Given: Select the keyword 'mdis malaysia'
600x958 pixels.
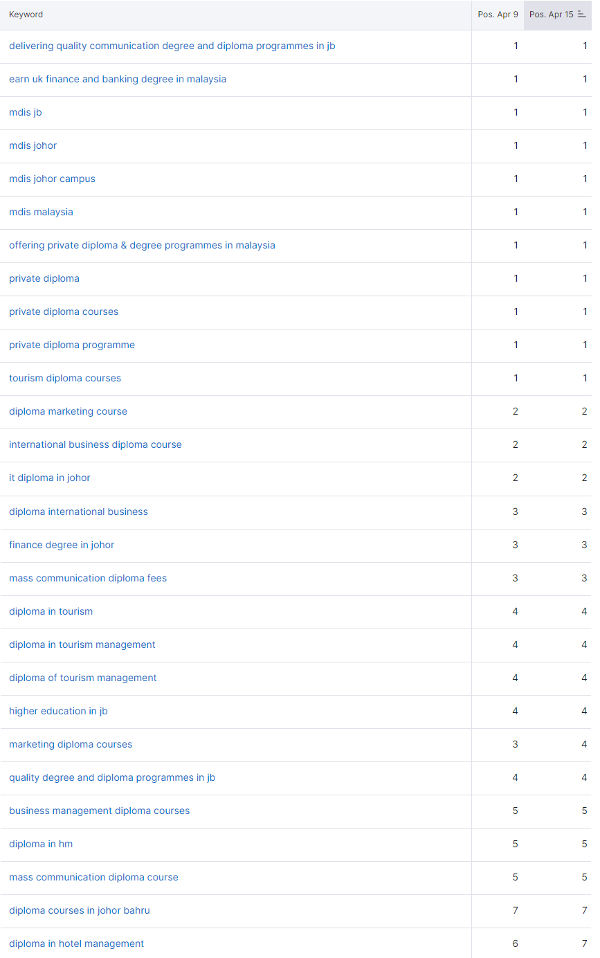Looking at the screenshot, I should [41, 212].
